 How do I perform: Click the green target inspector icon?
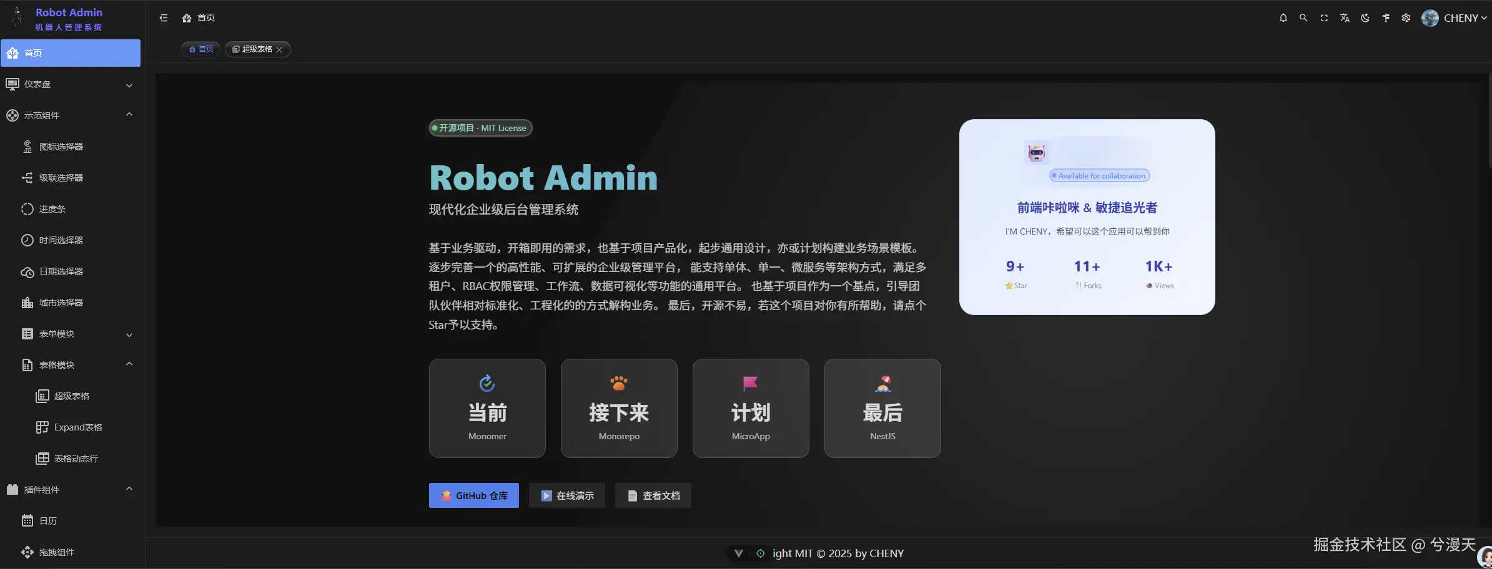pyautogui.click(x=760, y=553)
